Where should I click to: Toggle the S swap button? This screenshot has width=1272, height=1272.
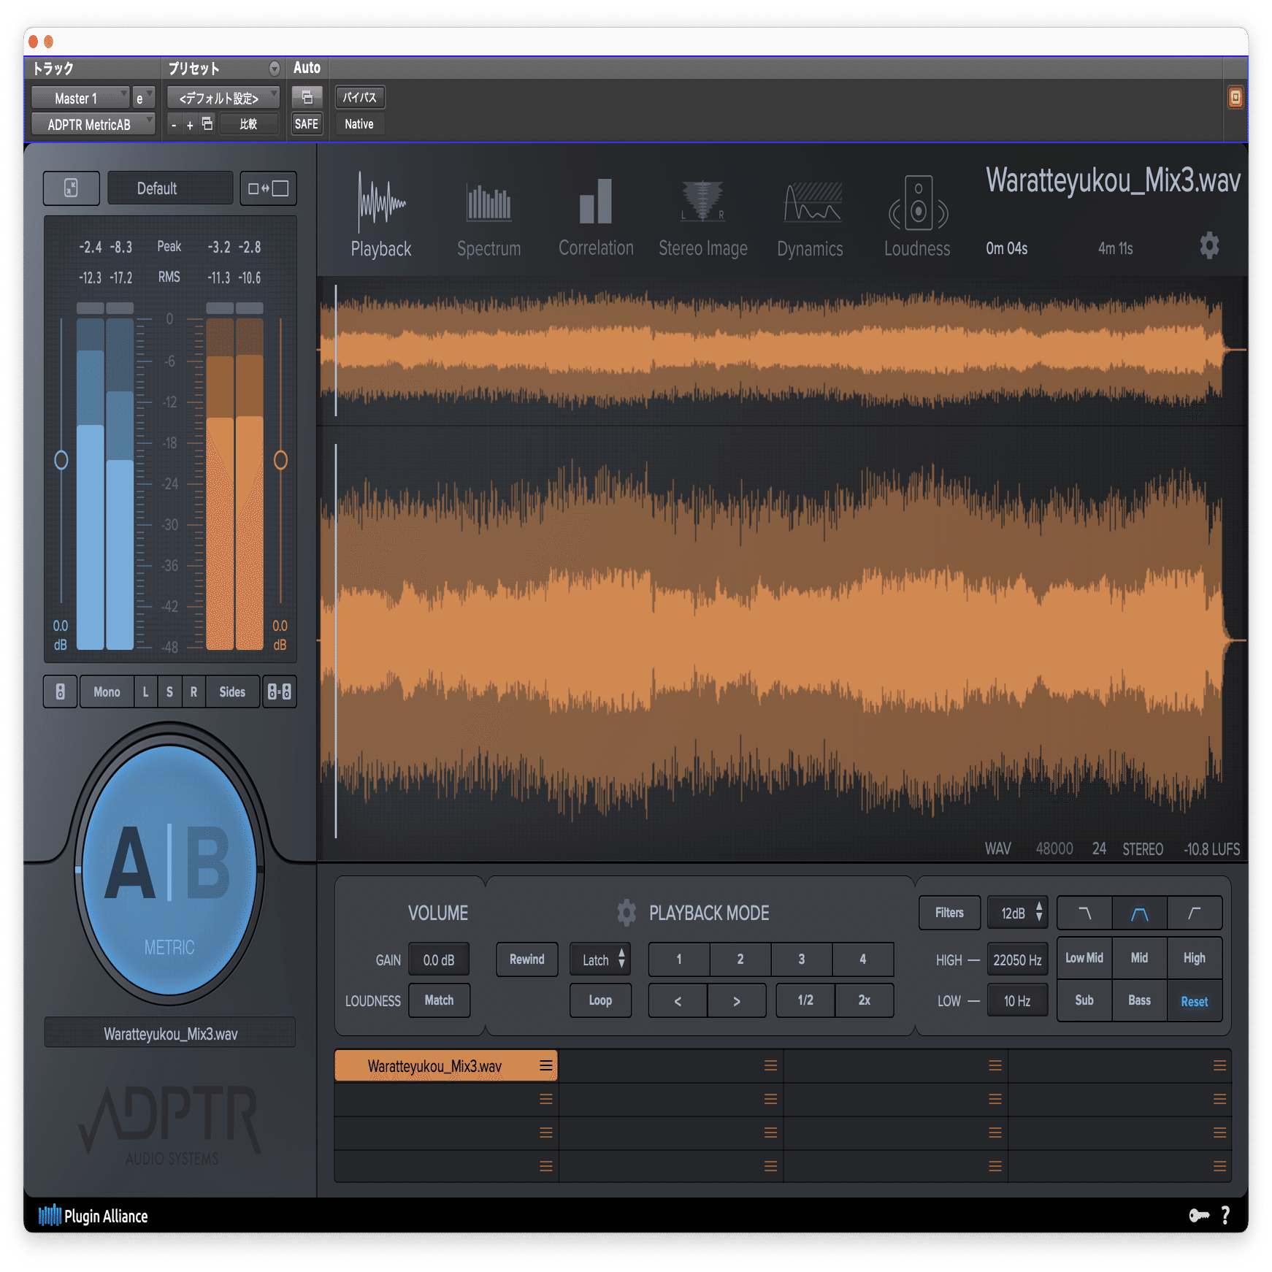tap(169, 691)
